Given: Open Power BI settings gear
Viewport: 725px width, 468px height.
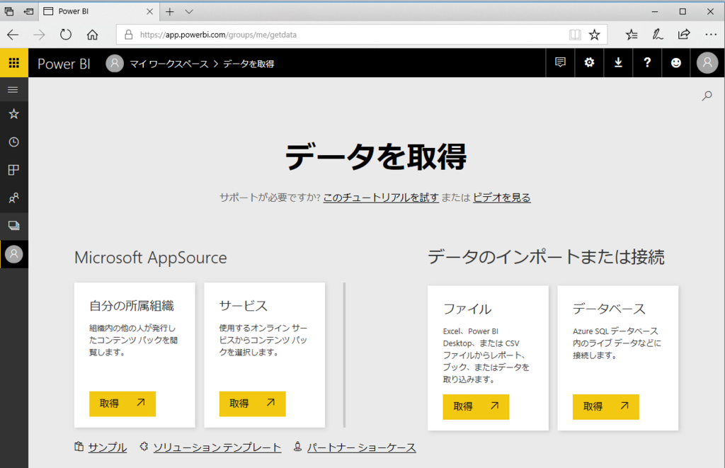Looking at the screenshot, I should (589, 63).
